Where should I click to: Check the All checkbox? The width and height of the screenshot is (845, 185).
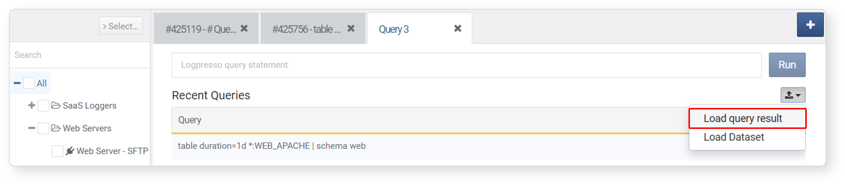click(29, 83)
